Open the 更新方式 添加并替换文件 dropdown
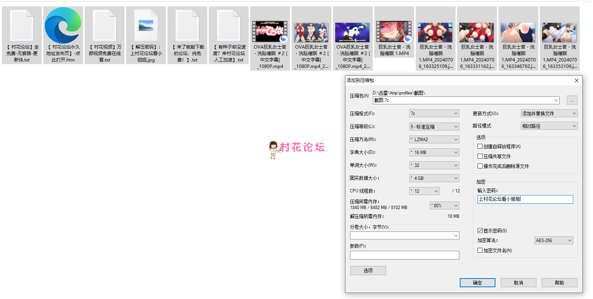The image size is (593, 299). (549, 113)
